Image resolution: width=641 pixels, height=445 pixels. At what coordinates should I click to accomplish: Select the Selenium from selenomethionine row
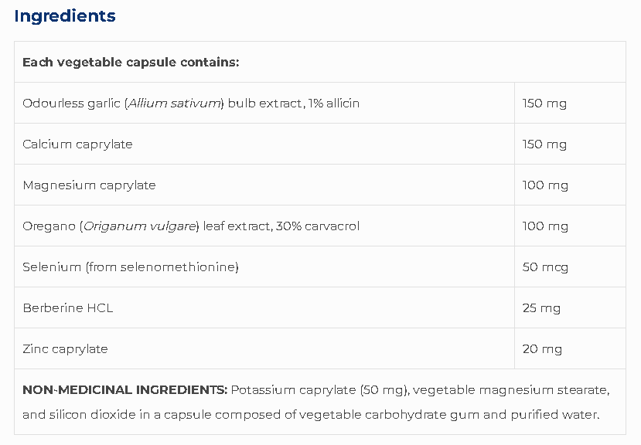pyautogui.click(x=131, y=267)
